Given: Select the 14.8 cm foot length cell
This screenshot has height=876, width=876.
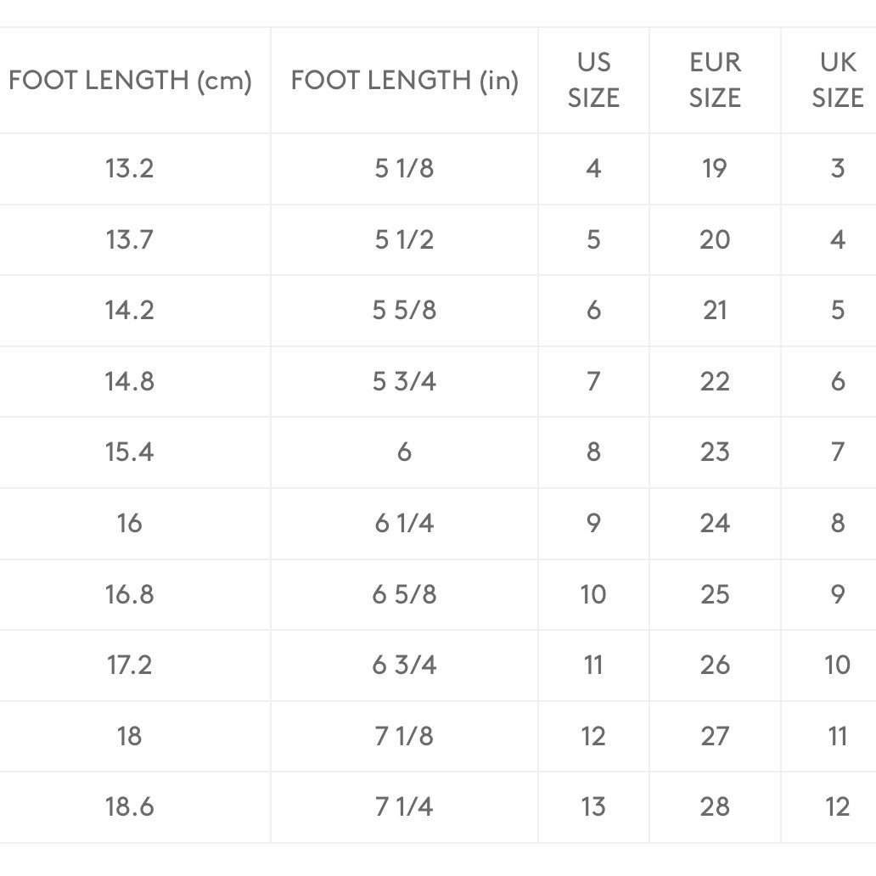Looking at the screenshot, I should point(130,381).
